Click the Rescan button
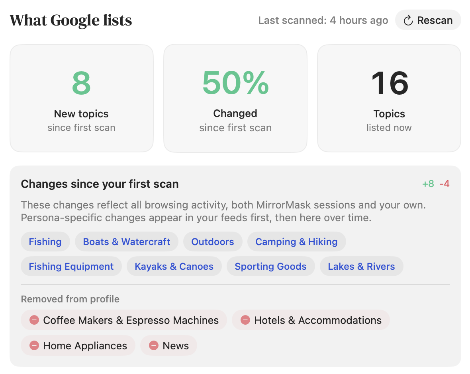Viewport: 470px width, 374px height. [x=428, y=20]
